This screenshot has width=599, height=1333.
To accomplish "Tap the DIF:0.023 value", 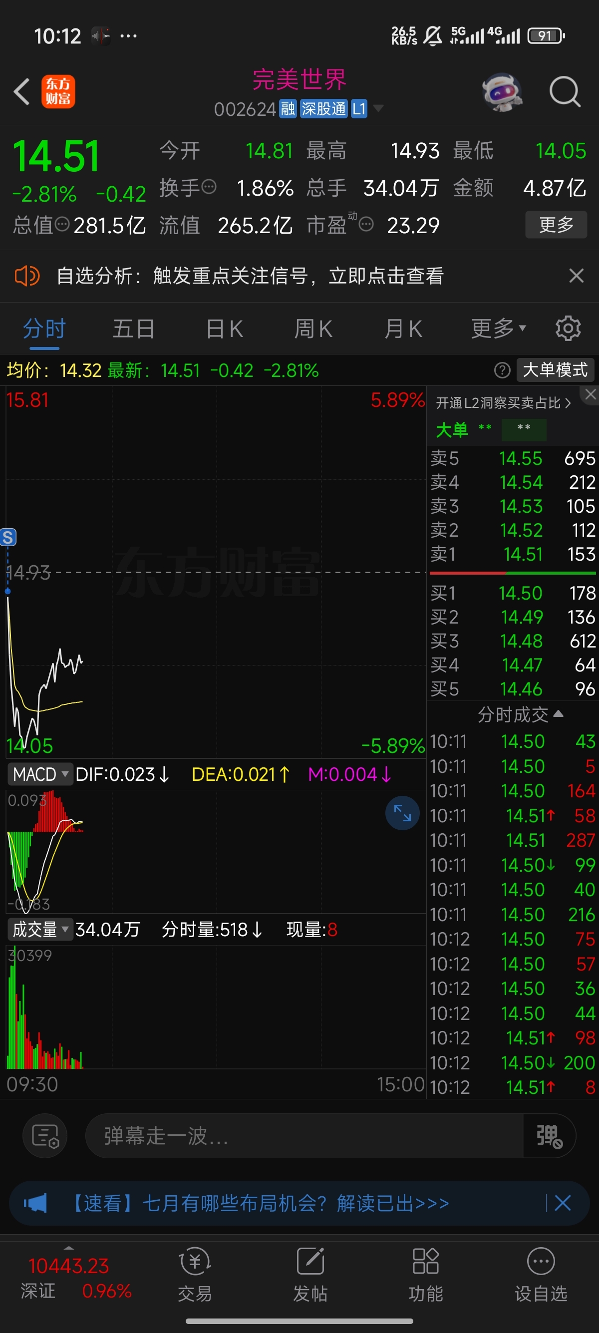I will point(123,775).
